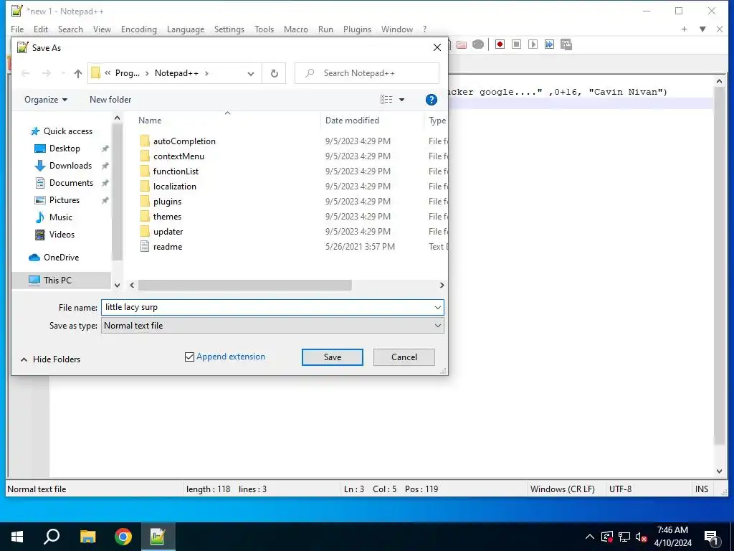734x551 pixels.
Task: Select Documents in navigation pane
Action: click(x=71, y=183)
